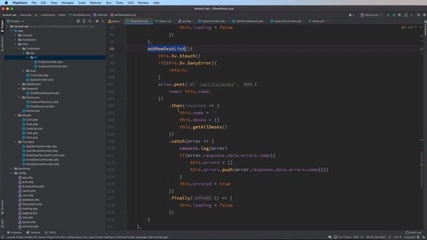The image size is (427, 240).
Task: Open the TODO tool window button
Action: pos(51,233)
